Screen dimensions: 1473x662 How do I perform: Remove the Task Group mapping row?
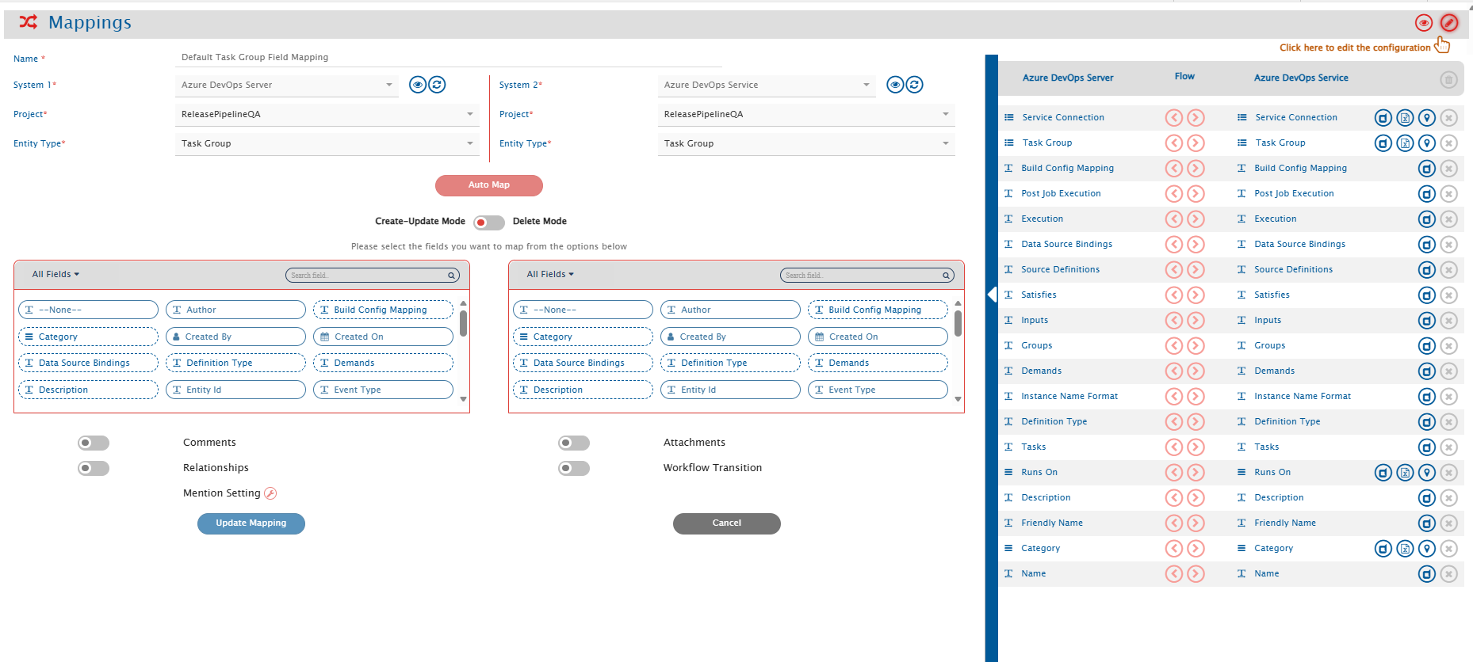[1448, 143]
